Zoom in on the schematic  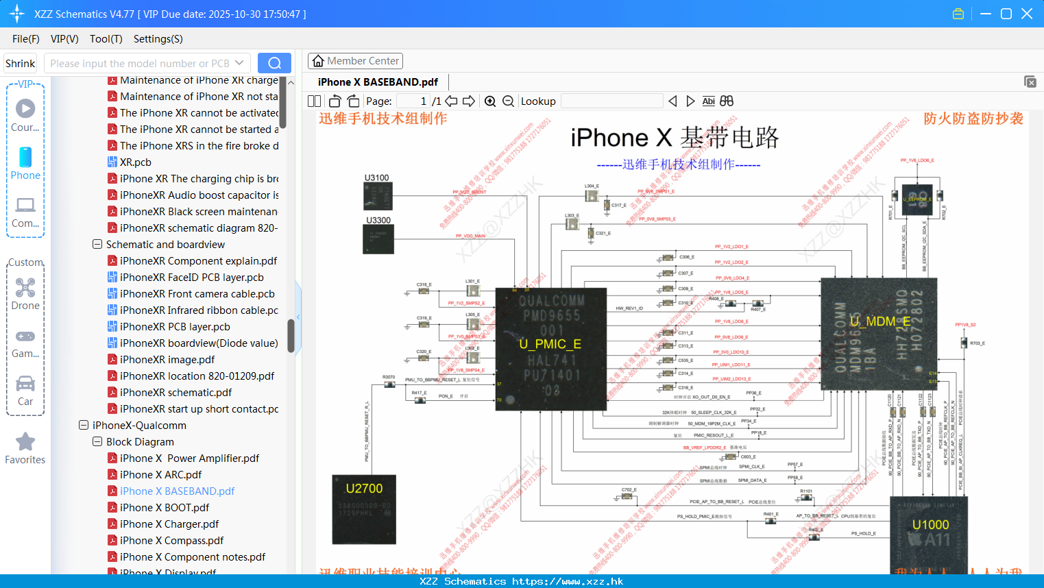pos(490,101)
